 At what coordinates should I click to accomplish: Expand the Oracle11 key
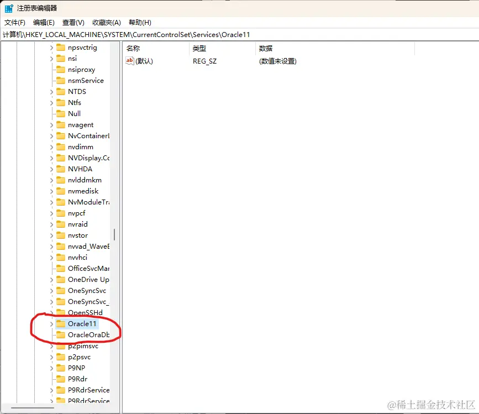pos(51,324)
